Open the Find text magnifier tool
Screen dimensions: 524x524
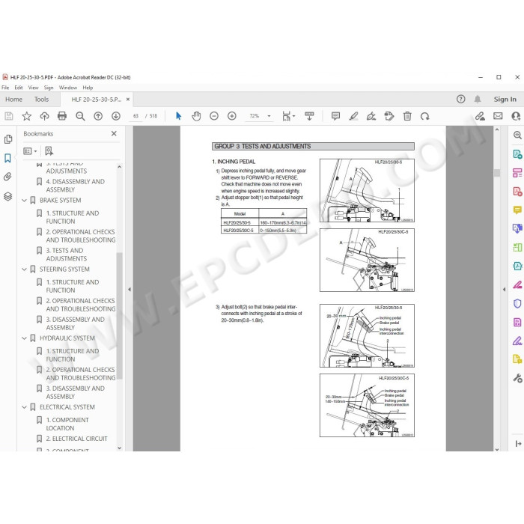(80, 116)
